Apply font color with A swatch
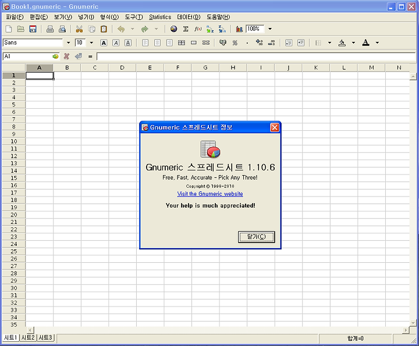The height and width of the screenshot is (346, 419). 366,42
